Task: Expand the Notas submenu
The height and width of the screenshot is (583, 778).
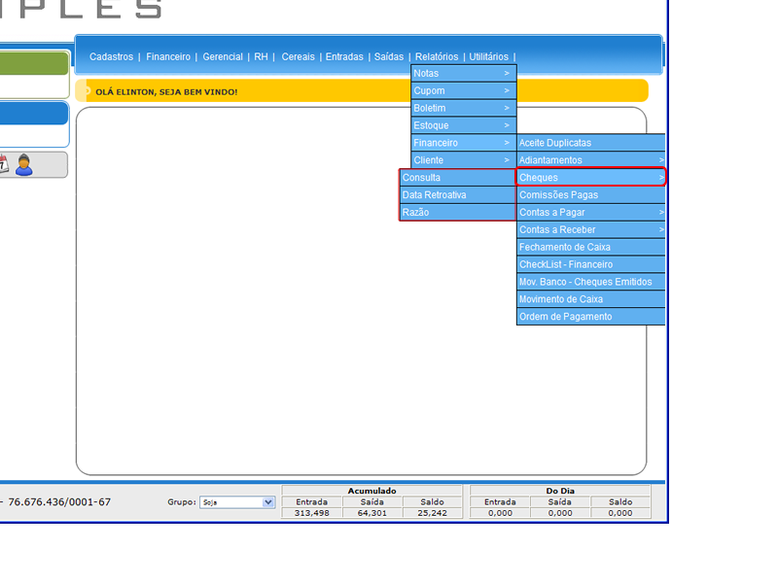Action: (463, 73)
